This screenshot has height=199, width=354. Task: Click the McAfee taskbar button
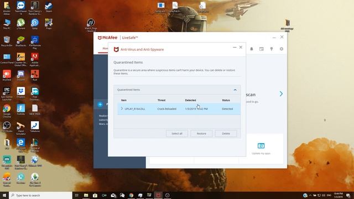point(158,195)
